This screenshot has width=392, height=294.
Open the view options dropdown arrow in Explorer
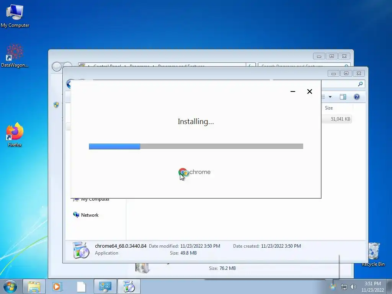coord(330,97)
